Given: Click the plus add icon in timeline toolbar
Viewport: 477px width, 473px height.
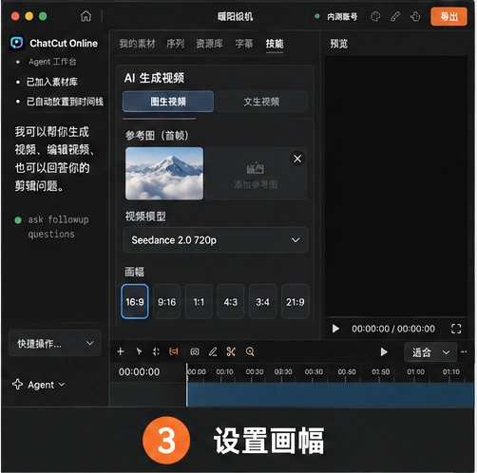Looking at the screenshot, I should [x=121, y=351].
